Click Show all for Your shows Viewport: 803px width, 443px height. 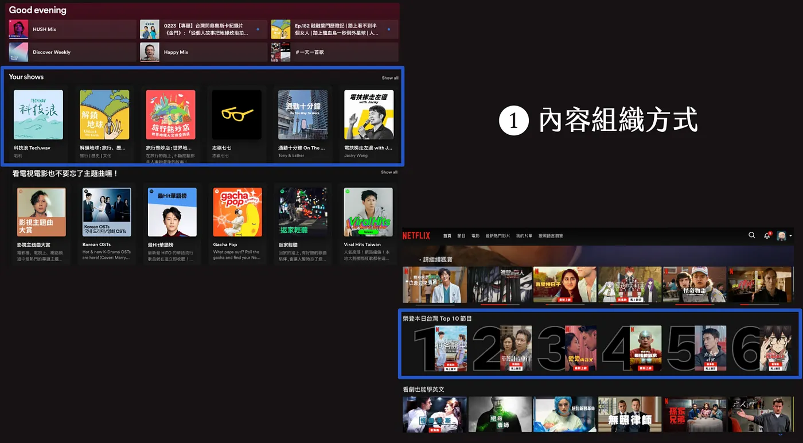pos(390,78)
